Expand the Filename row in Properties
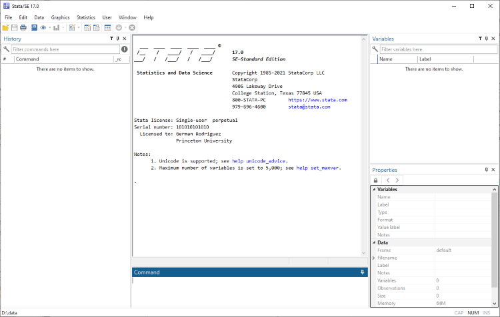Screen dimensions: 500x317 374,258
